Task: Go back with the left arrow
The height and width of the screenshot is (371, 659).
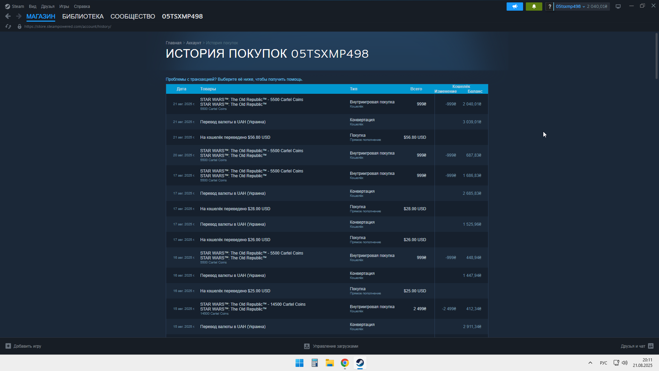Action: tap(8, 16)
